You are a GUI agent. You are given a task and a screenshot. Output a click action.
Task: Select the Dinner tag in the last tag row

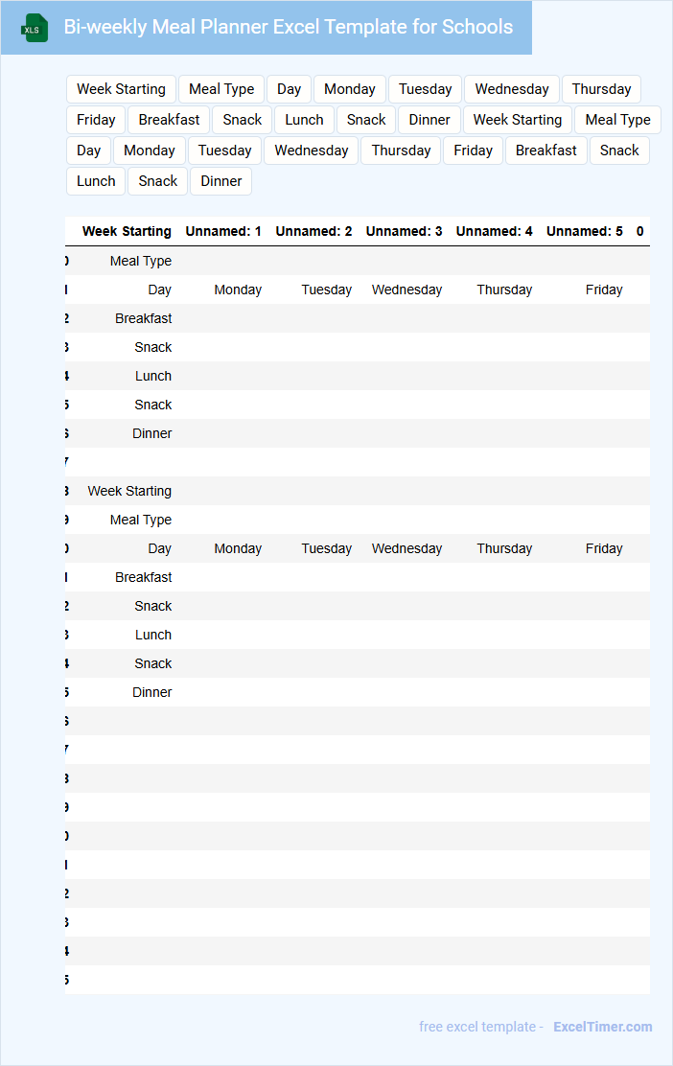(x=220, y=181)
